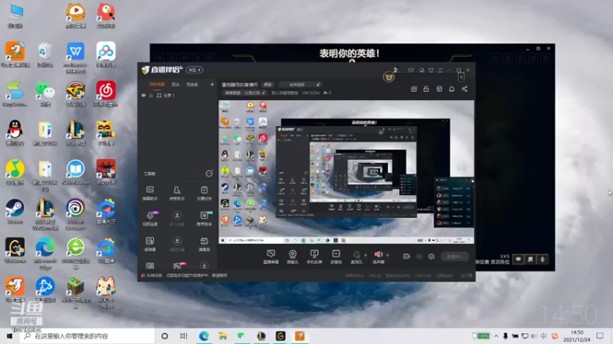Open the hamburger menu in the streaming app title bar
Viewport: 613px width, 344px height.
point(440,70)
